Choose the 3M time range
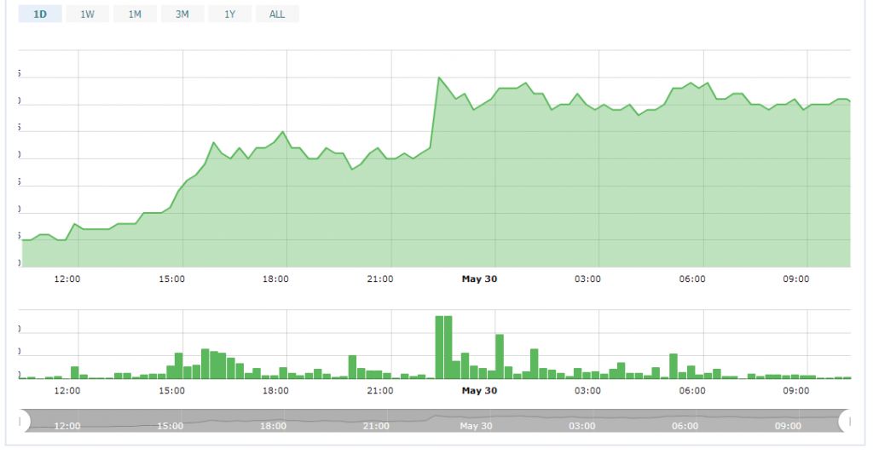The image size is (873, 454). (182, 14)
